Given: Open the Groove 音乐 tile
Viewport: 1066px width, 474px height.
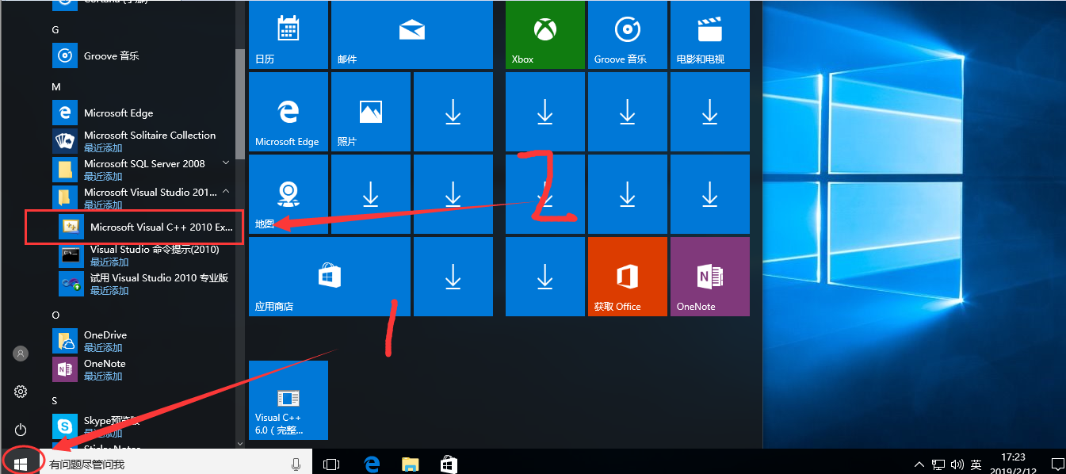Looking at the screenshot, I should pyautogui.click(x=627, y=35).
